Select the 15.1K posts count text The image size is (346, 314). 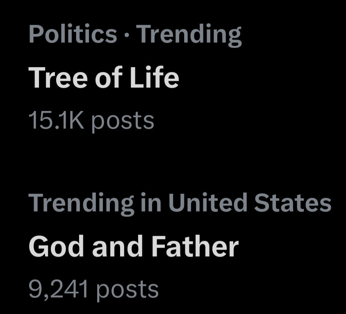tap(91, 121)
